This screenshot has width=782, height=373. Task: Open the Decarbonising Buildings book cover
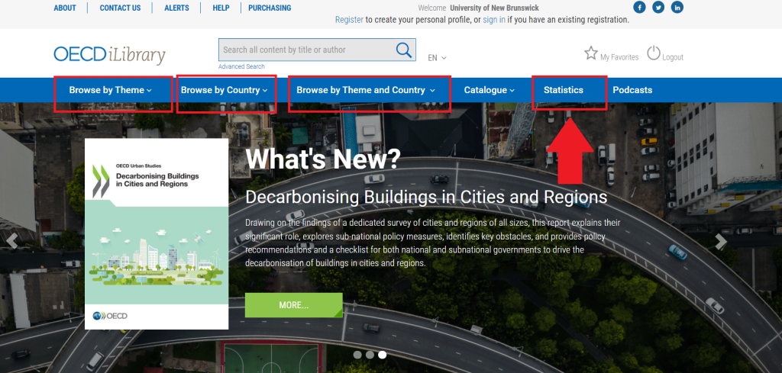[x=157, y=233]
